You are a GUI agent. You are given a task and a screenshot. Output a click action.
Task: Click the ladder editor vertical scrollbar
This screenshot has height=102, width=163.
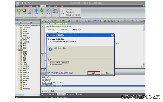(x=144, y=45)
